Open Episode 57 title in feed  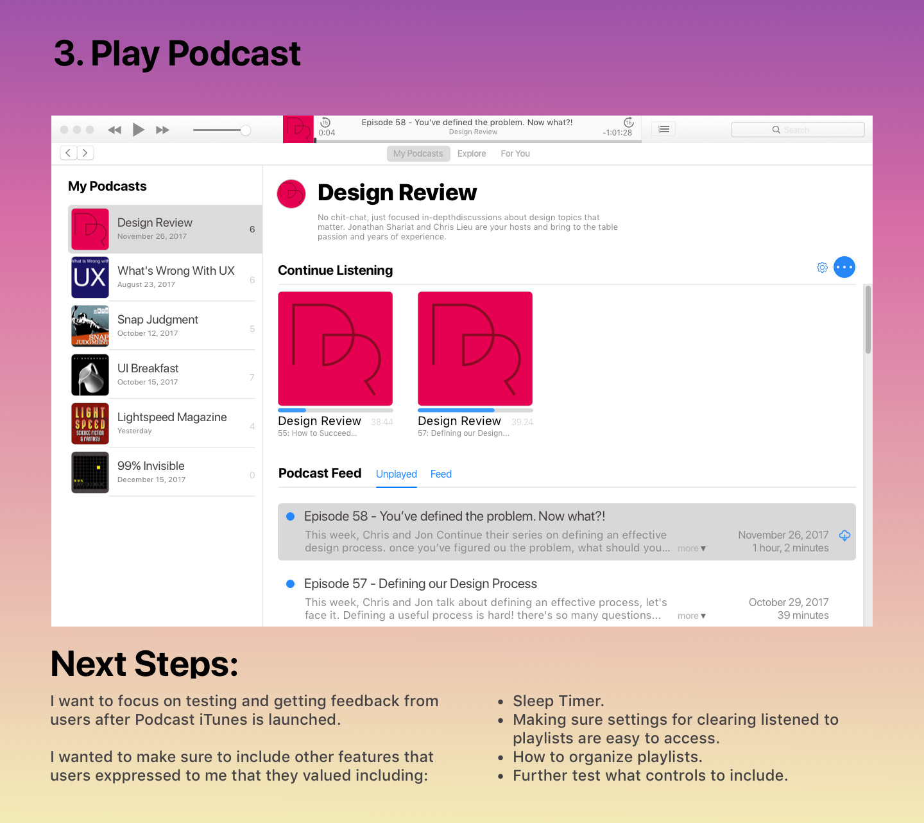click(x=420, y=584)
